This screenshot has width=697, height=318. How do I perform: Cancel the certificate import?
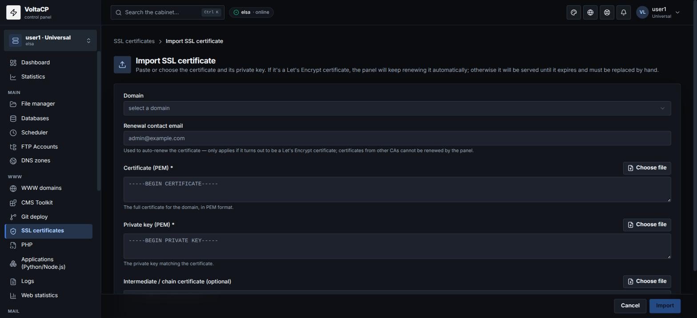630,306
